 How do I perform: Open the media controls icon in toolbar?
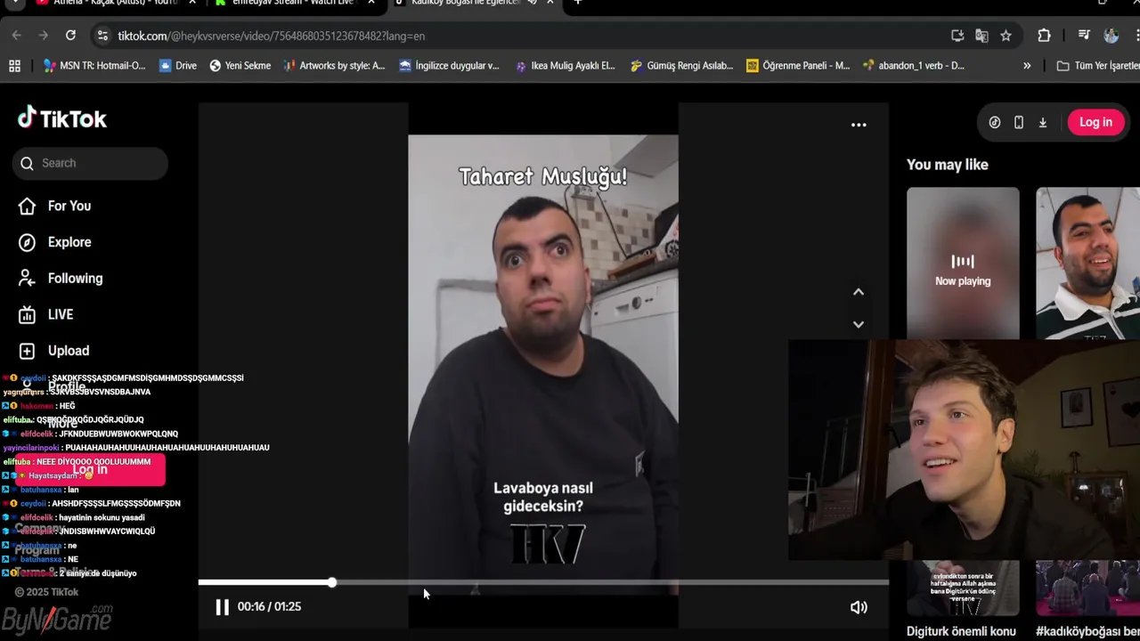1084,36
